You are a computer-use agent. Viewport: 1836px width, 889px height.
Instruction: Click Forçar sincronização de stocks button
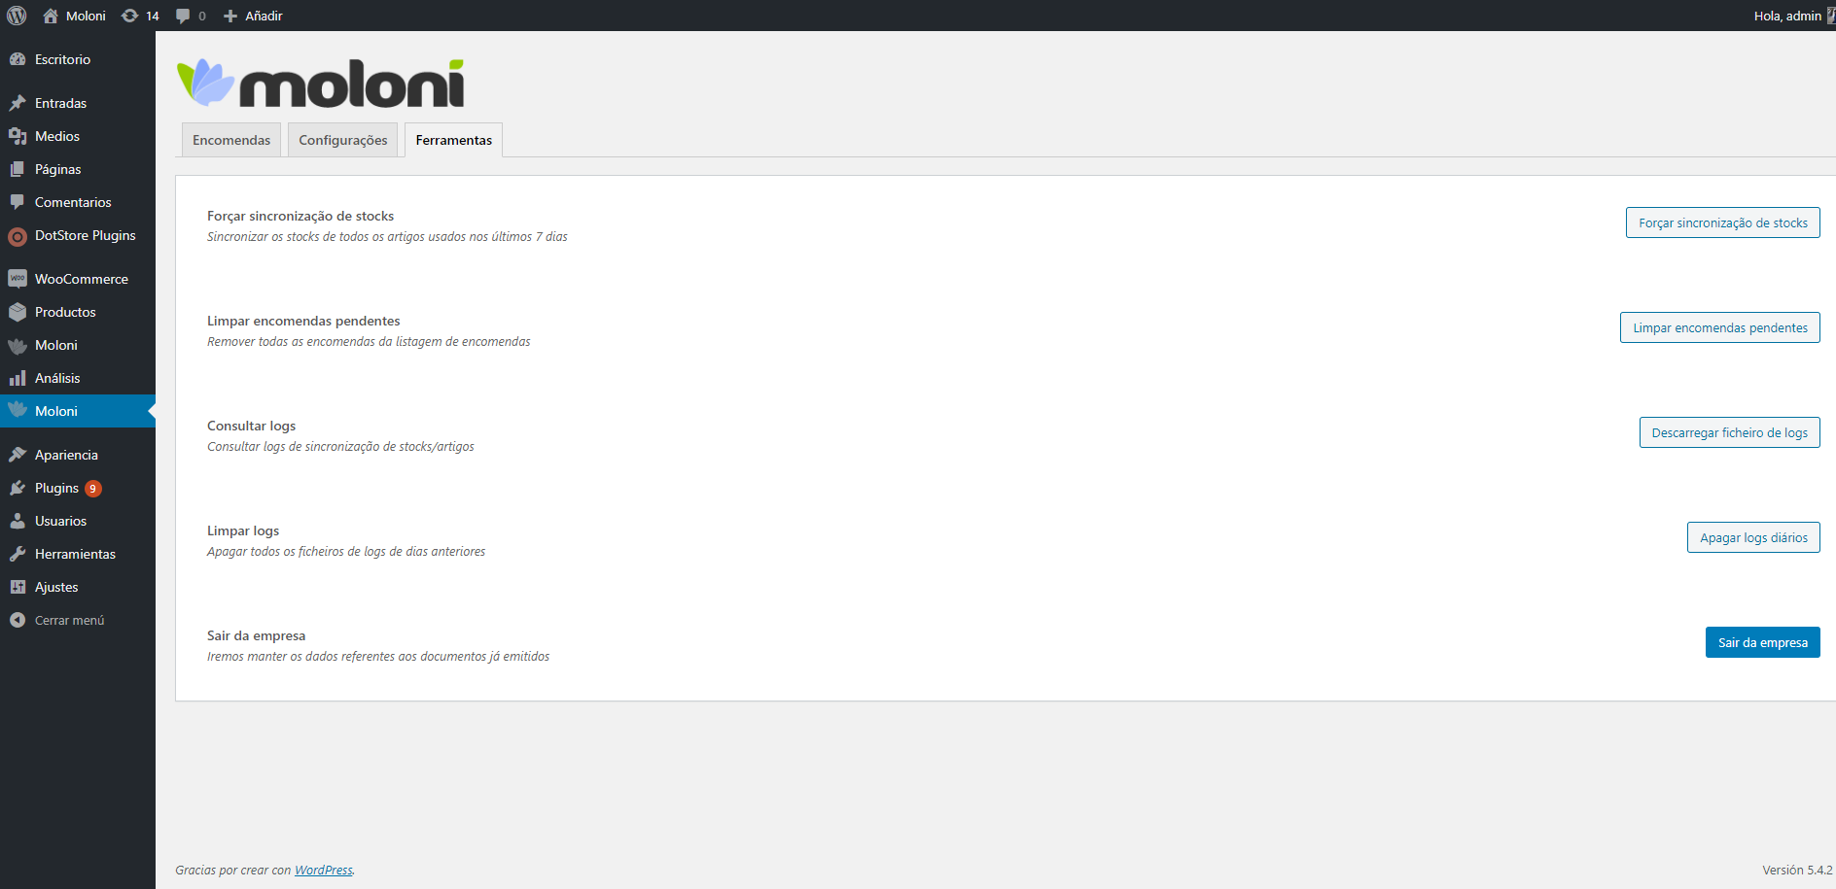coord(1722,222)
